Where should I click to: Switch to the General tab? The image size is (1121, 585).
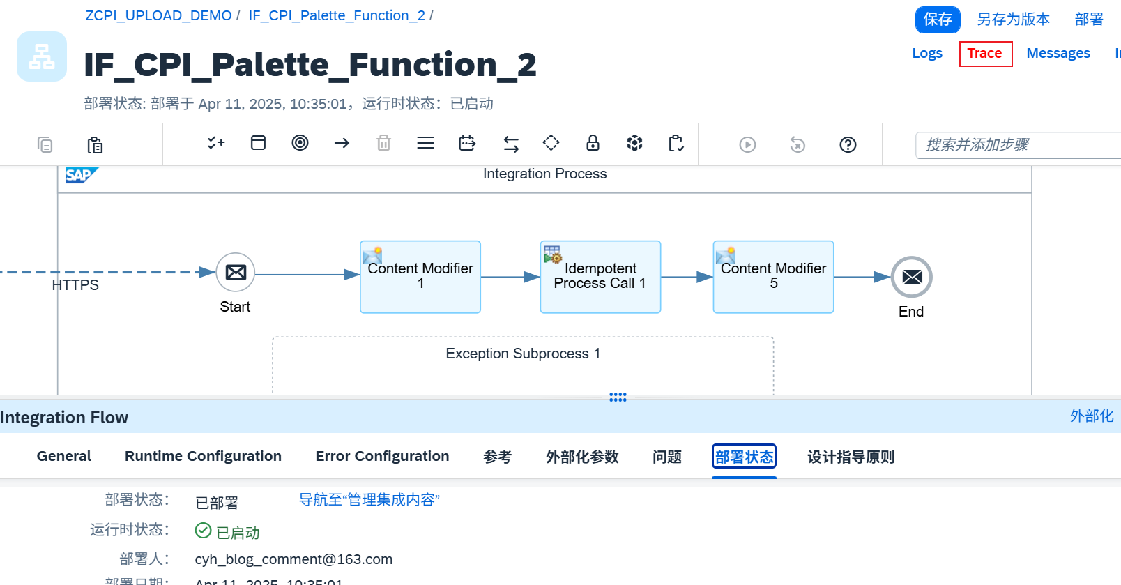tap(64, 456)
